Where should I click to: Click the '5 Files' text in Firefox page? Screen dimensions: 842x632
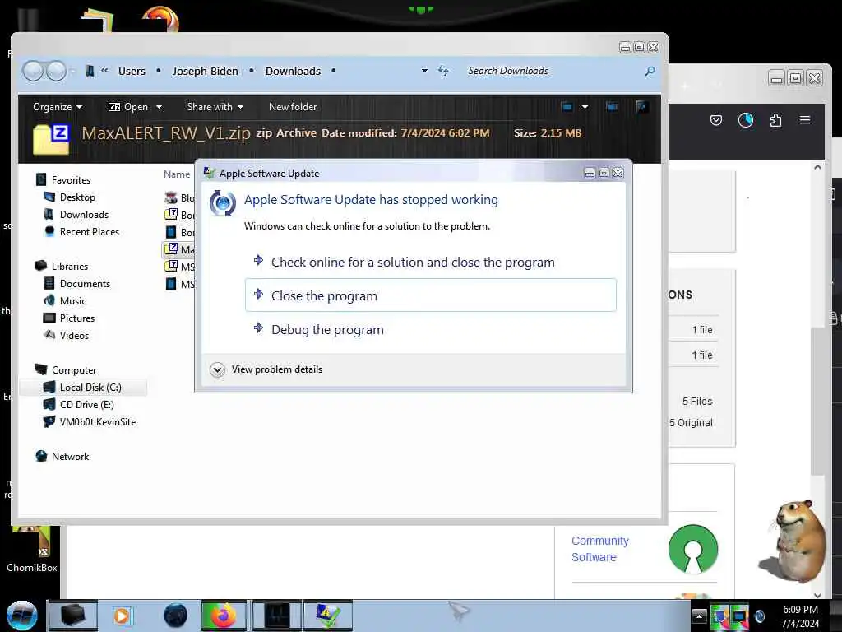[697, 402]
